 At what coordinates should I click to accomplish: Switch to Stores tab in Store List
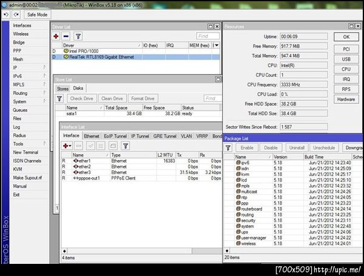click(62, 89)
